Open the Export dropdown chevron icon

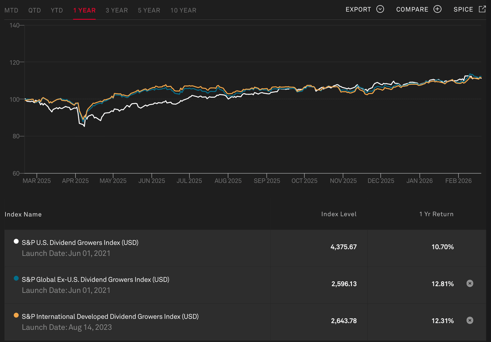(380, 9)
